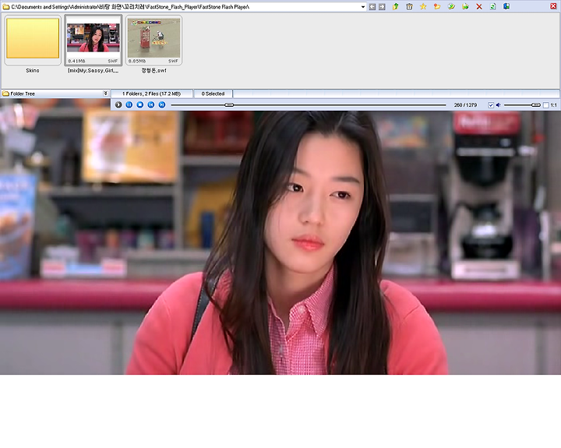Click the folder path address field
This screenshot has width=561, height=448.
click(184, 7)
